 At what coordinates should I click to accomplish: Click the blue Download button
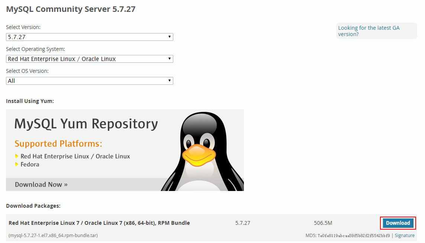[x=398, y=223]
